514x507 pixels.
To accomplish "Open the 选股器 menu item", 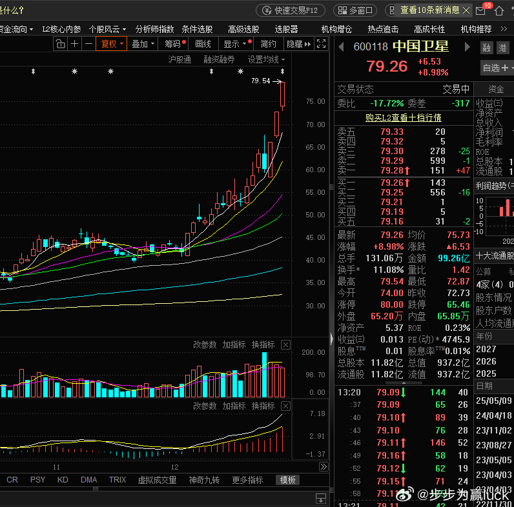I will tap(286, 30).
